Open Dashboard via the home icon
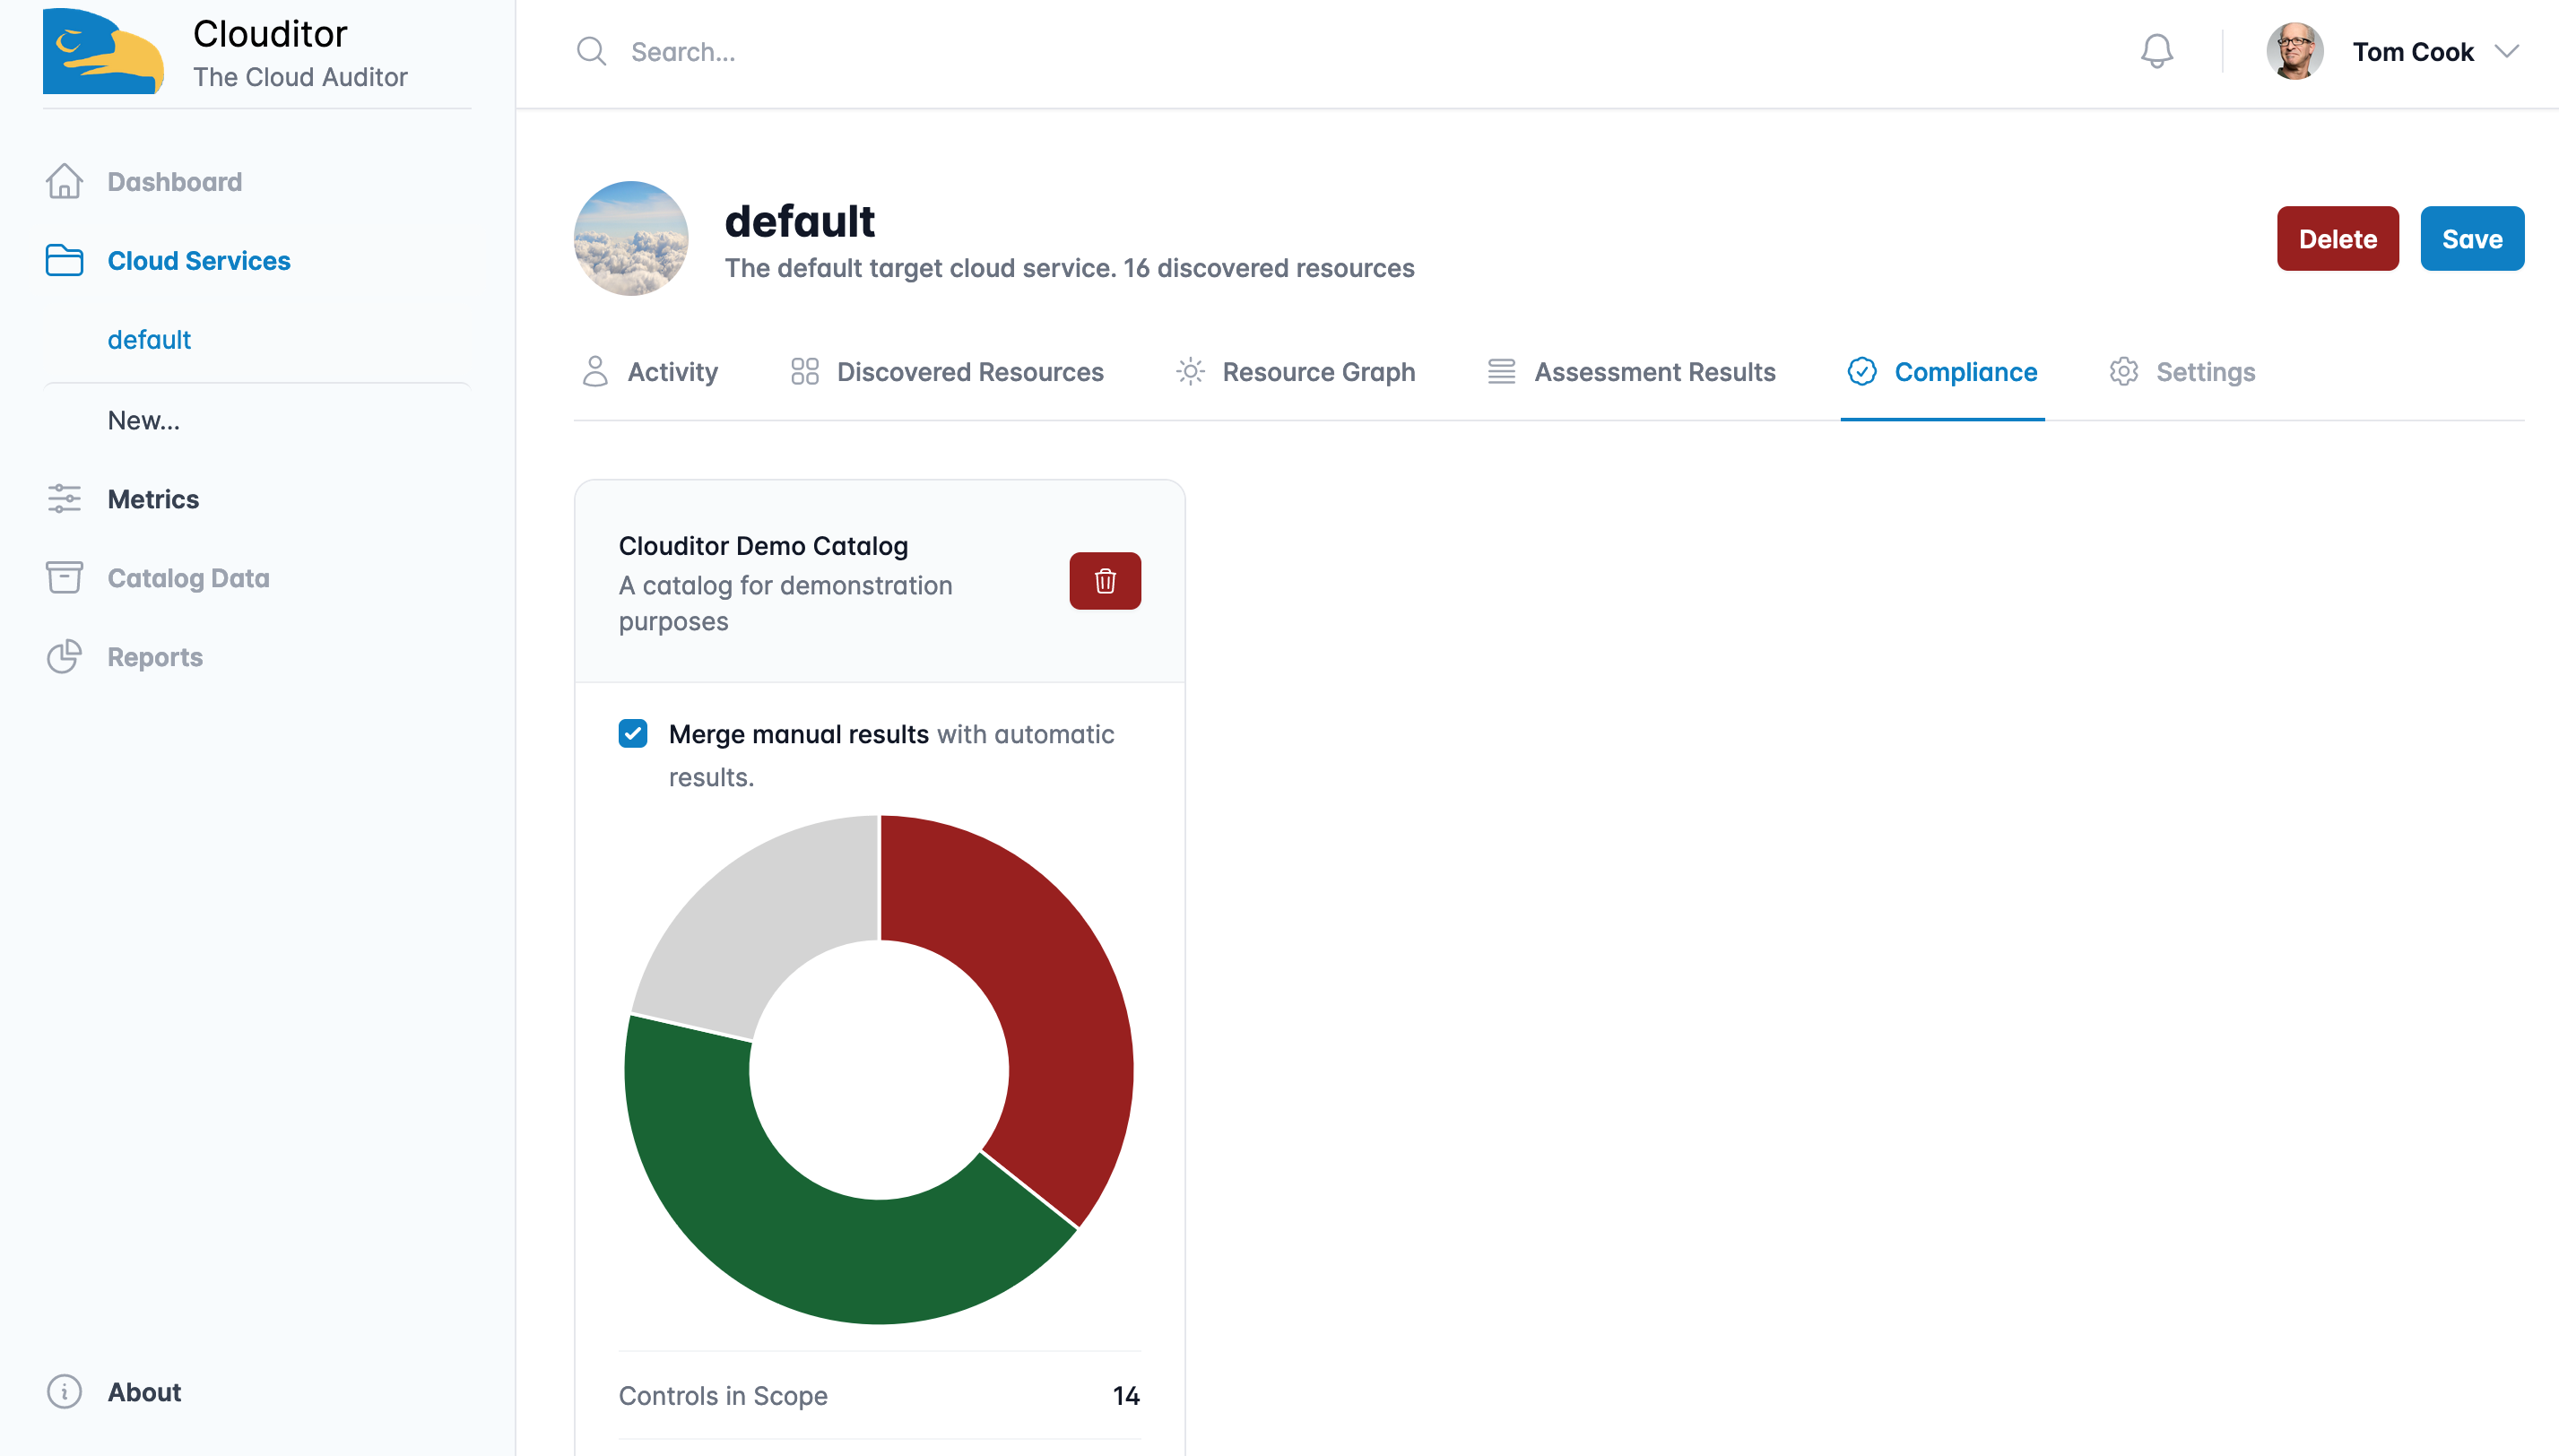The width and height of the screenshot is (2559, 1456). [x=64, y=181]
